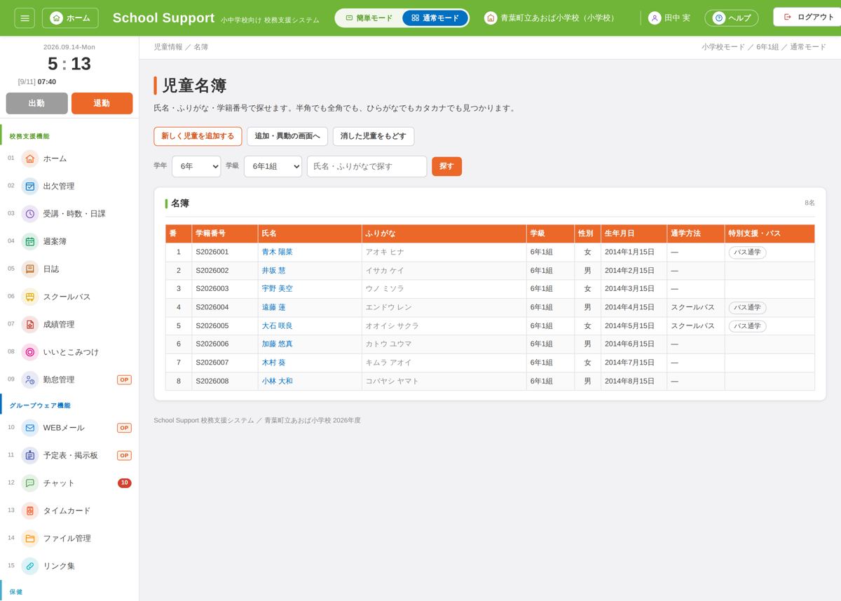Open the ファイル管理 folder icon
841x601 pixels.
tap(30, 539)
